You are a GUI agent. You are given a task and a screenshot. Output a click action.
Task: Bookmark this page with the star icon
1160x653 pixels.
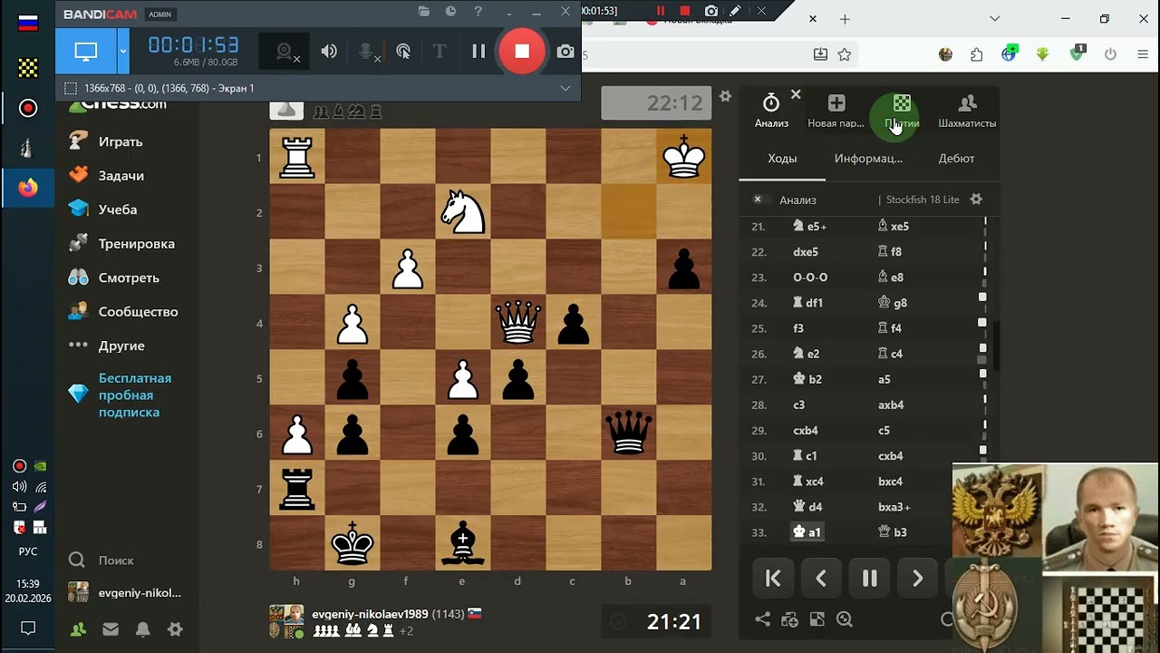click(845, 54)
